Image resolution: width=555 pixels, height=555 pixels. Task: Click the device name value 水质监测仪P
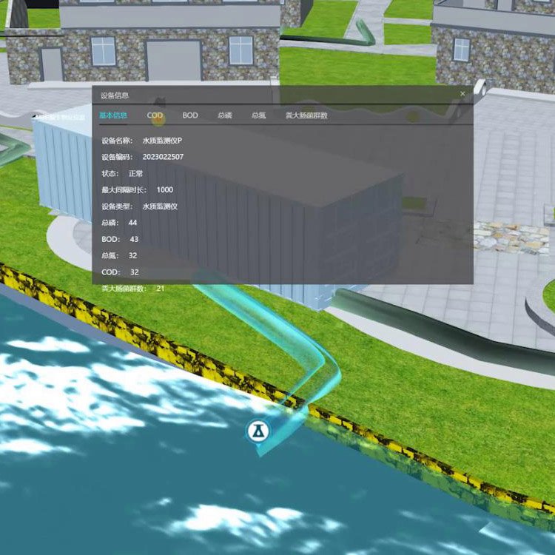tap(162, 141)
